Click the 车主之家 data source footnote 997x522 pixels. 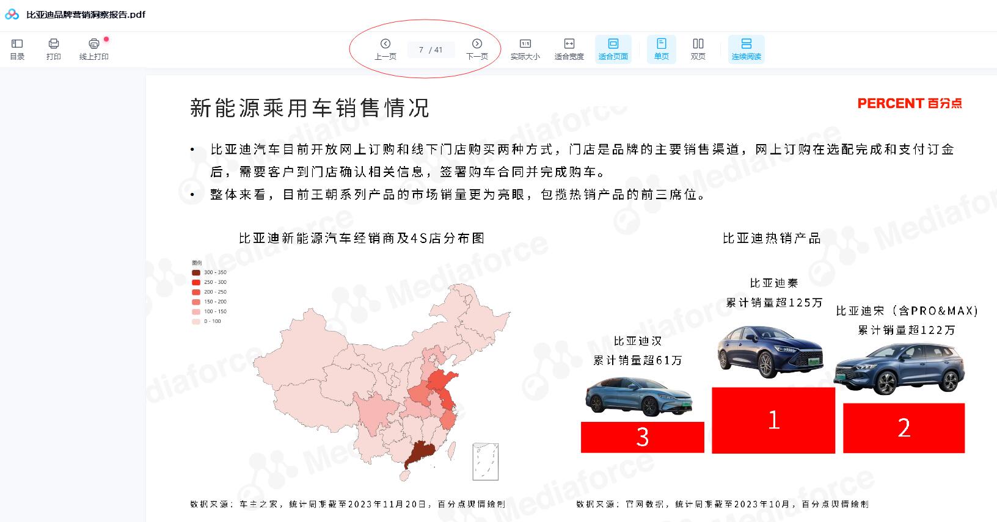[347, 504]
